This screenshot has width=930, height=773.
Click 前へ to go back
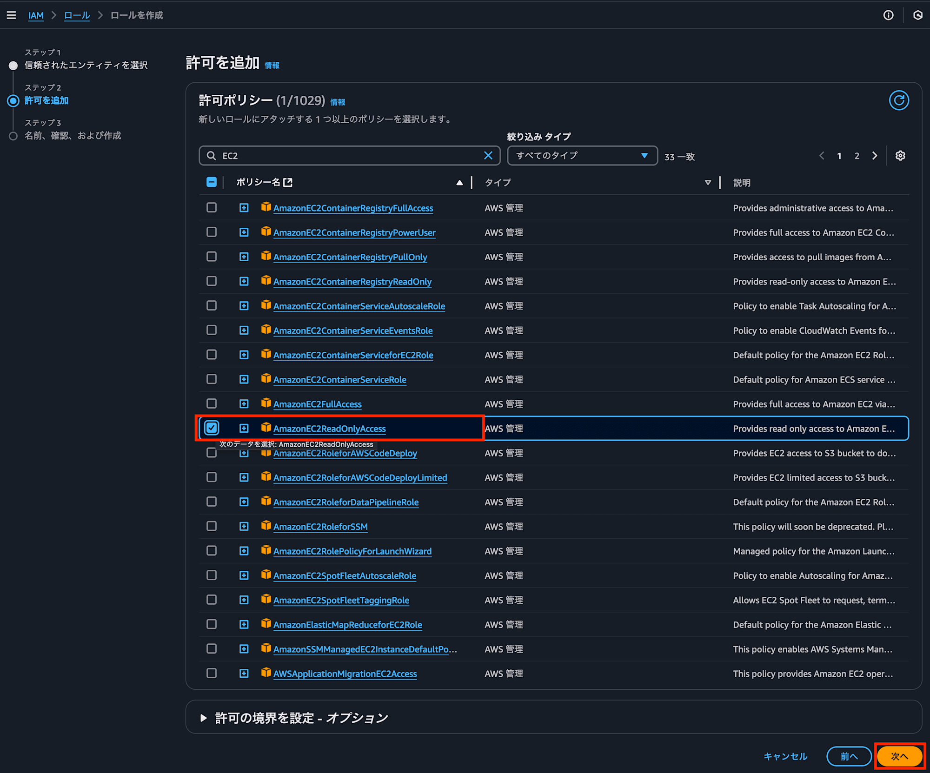[x=849, y=756]
